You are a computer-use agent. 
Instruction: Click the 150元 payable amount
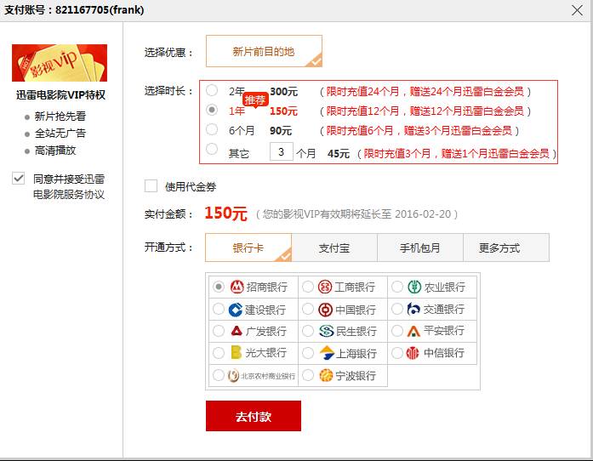[x=225, y=213]
